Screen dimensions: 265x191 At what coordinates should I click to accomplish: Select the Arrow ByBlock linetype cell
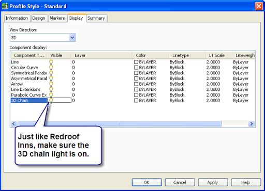click(177, 84)
